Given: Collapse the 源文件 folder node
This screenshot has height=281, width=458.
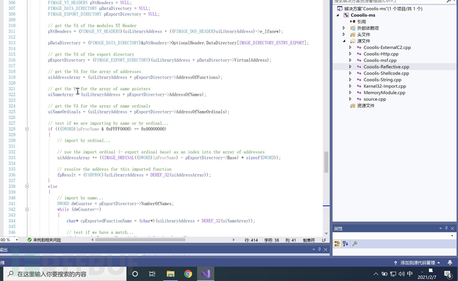Looking at the screenshot, I should pyautogui.click(x=344, y=41).
